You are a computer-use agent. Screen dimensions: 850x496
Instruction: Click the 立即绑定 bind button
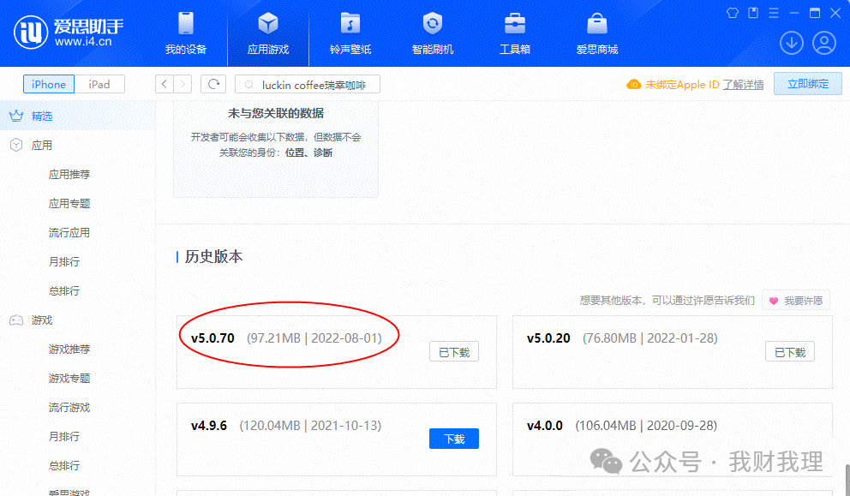click(x=806, y=84)
